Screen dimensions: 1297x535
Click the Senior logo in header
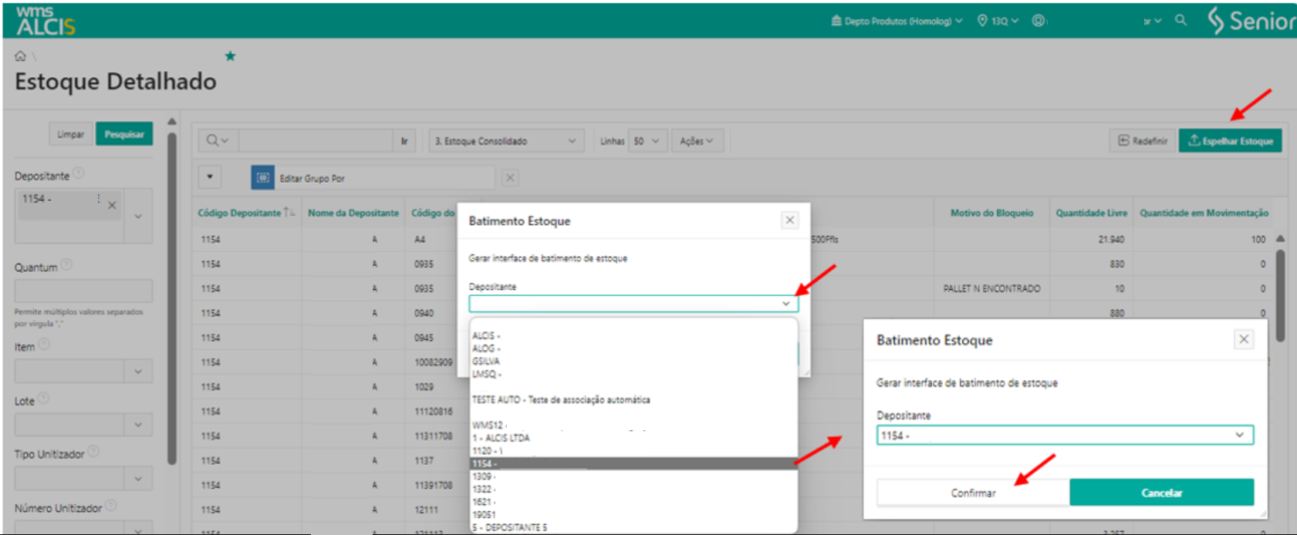(1251, 21)
